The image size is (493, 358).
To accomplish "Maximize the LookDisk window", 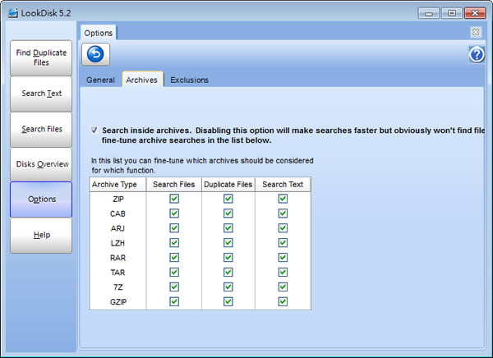I will (x=451, y=13).
